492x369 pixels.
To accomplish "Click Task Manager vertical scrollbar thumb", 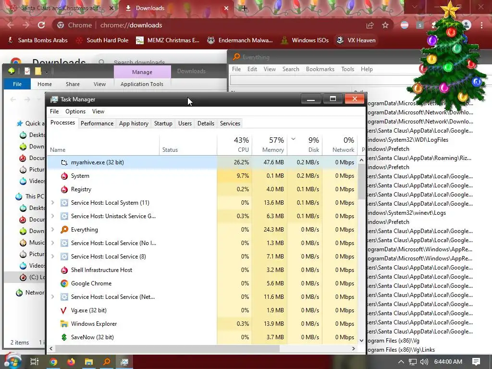I will point(361,181).
